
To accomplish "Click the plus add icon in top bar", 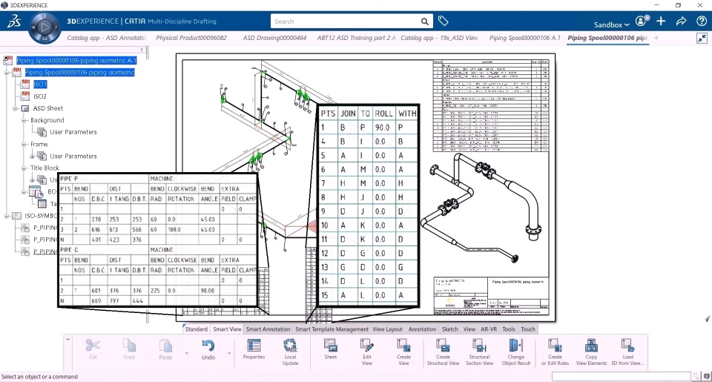I will click(661, 21).
